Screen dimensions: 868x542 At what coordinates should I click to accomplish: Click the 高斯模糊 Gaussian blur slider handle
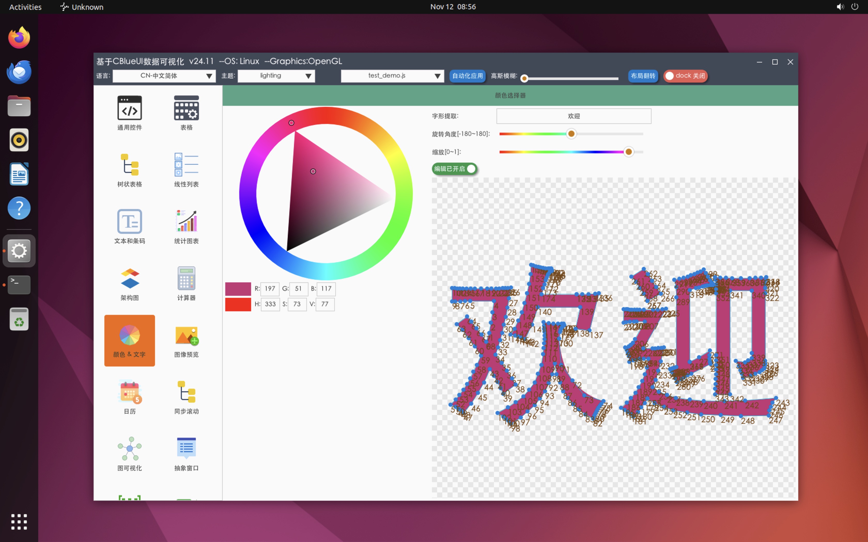tap(524, 78)
